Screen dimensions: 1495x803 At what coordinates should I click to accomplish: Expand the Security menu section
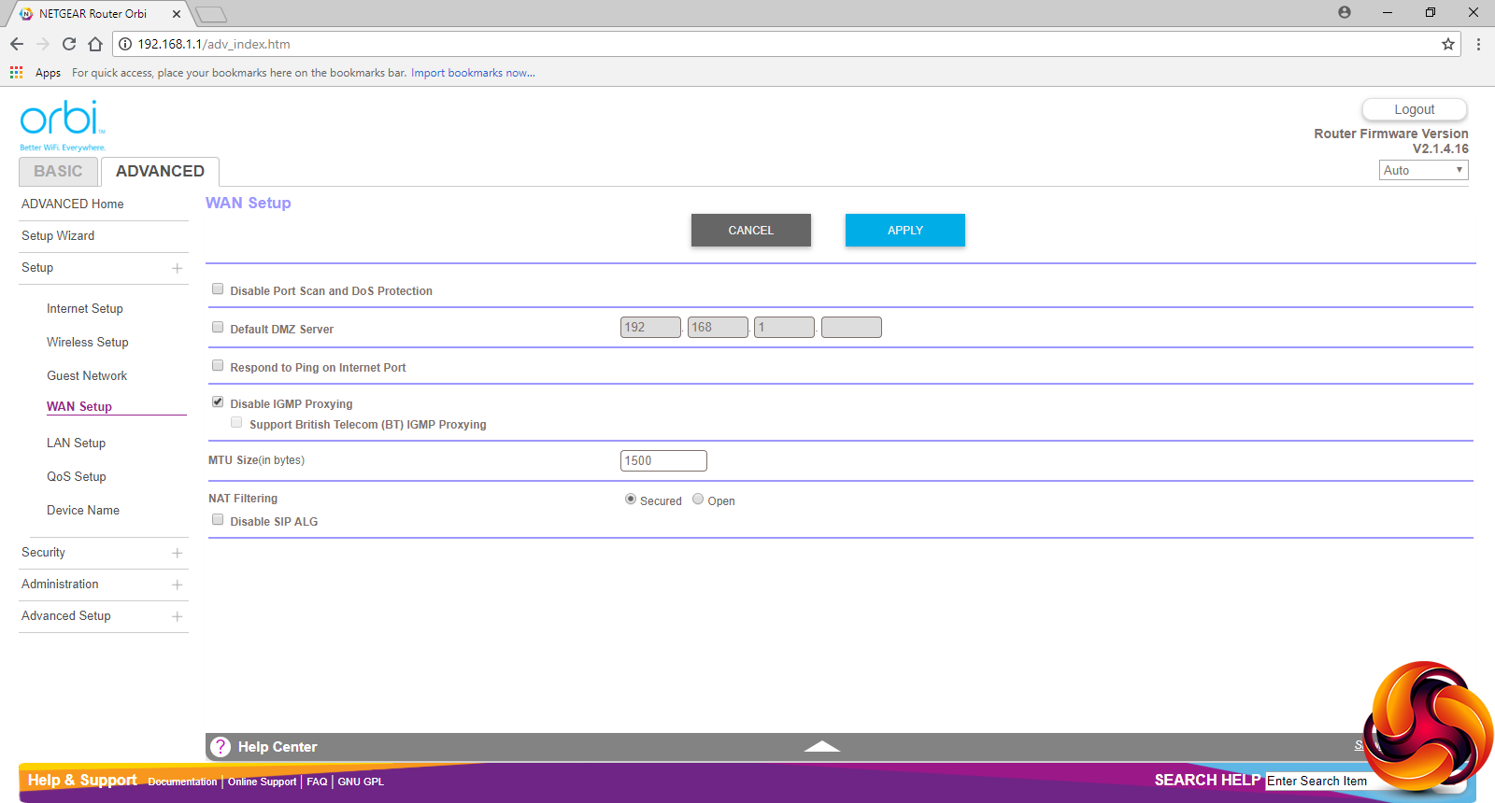click(177, 553)
